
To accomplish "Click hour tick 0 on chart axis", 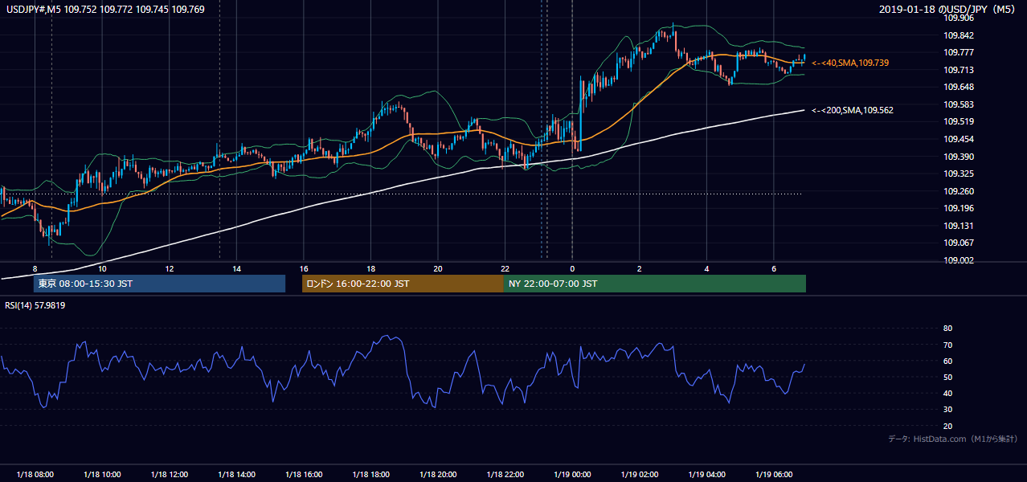I will click(x=572, y=268).
